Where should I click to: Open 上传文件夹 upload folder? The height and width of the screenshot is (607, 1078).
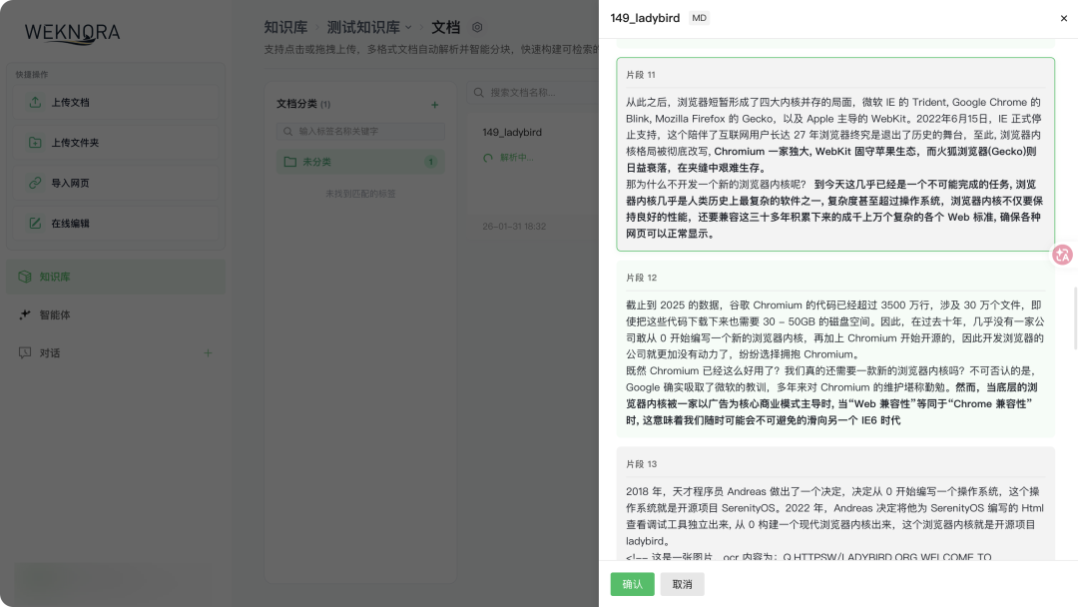coord(116,143)
